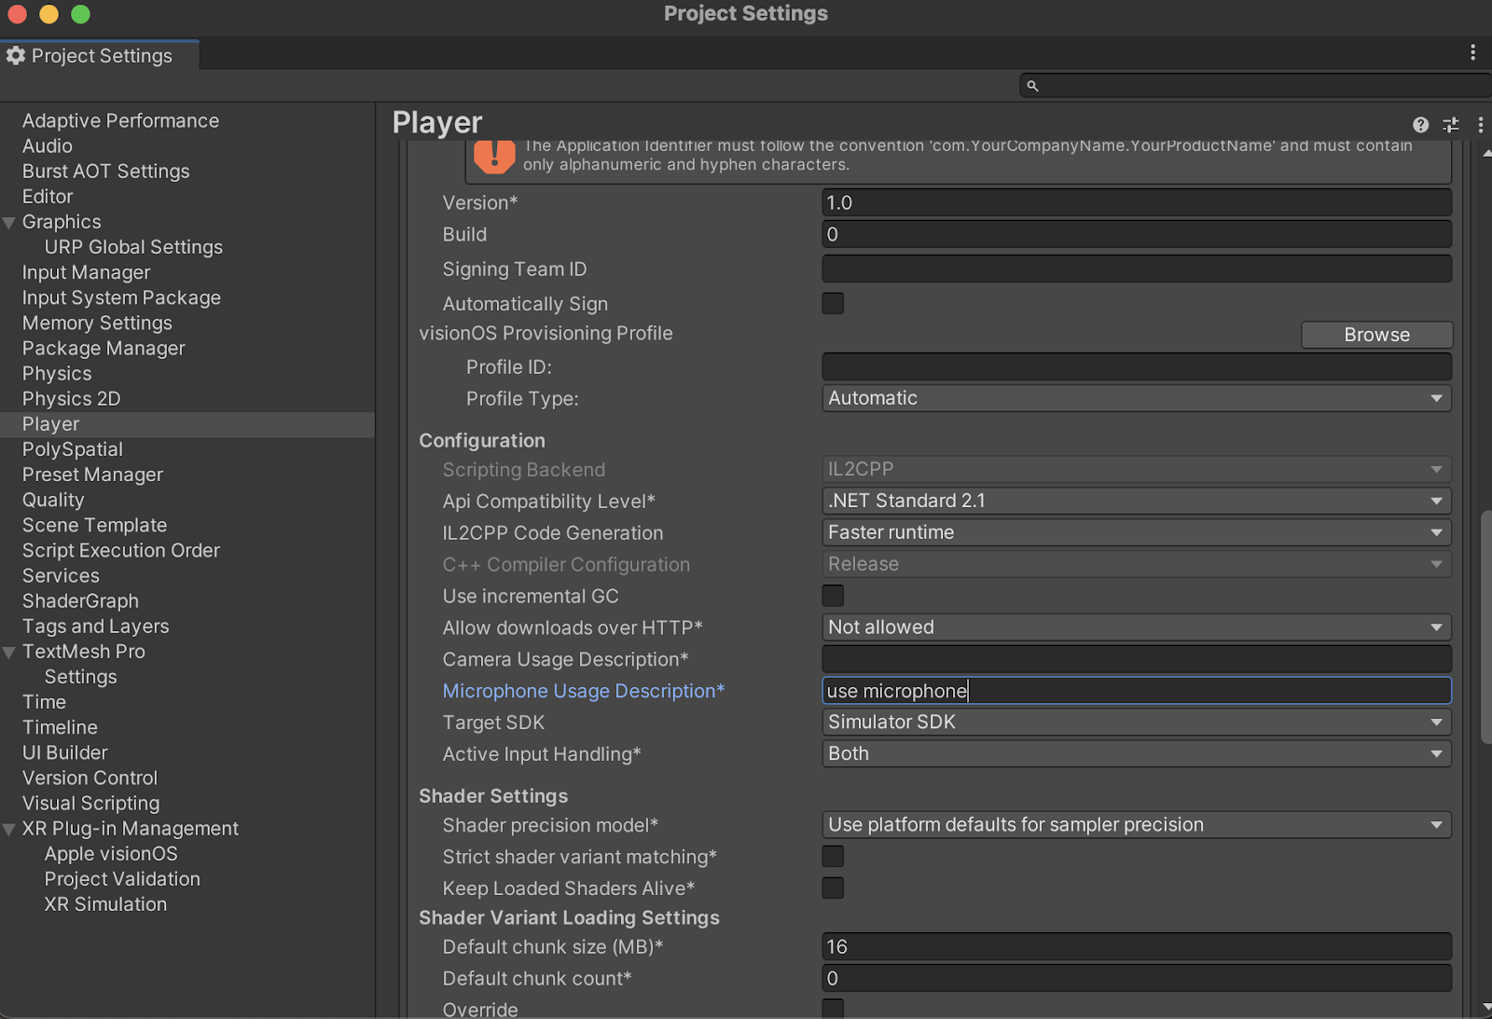Open the Player panel three-dot menu
Image resolution: width=1492 pixels, height=1019 pixels.
pos(1482,124)
